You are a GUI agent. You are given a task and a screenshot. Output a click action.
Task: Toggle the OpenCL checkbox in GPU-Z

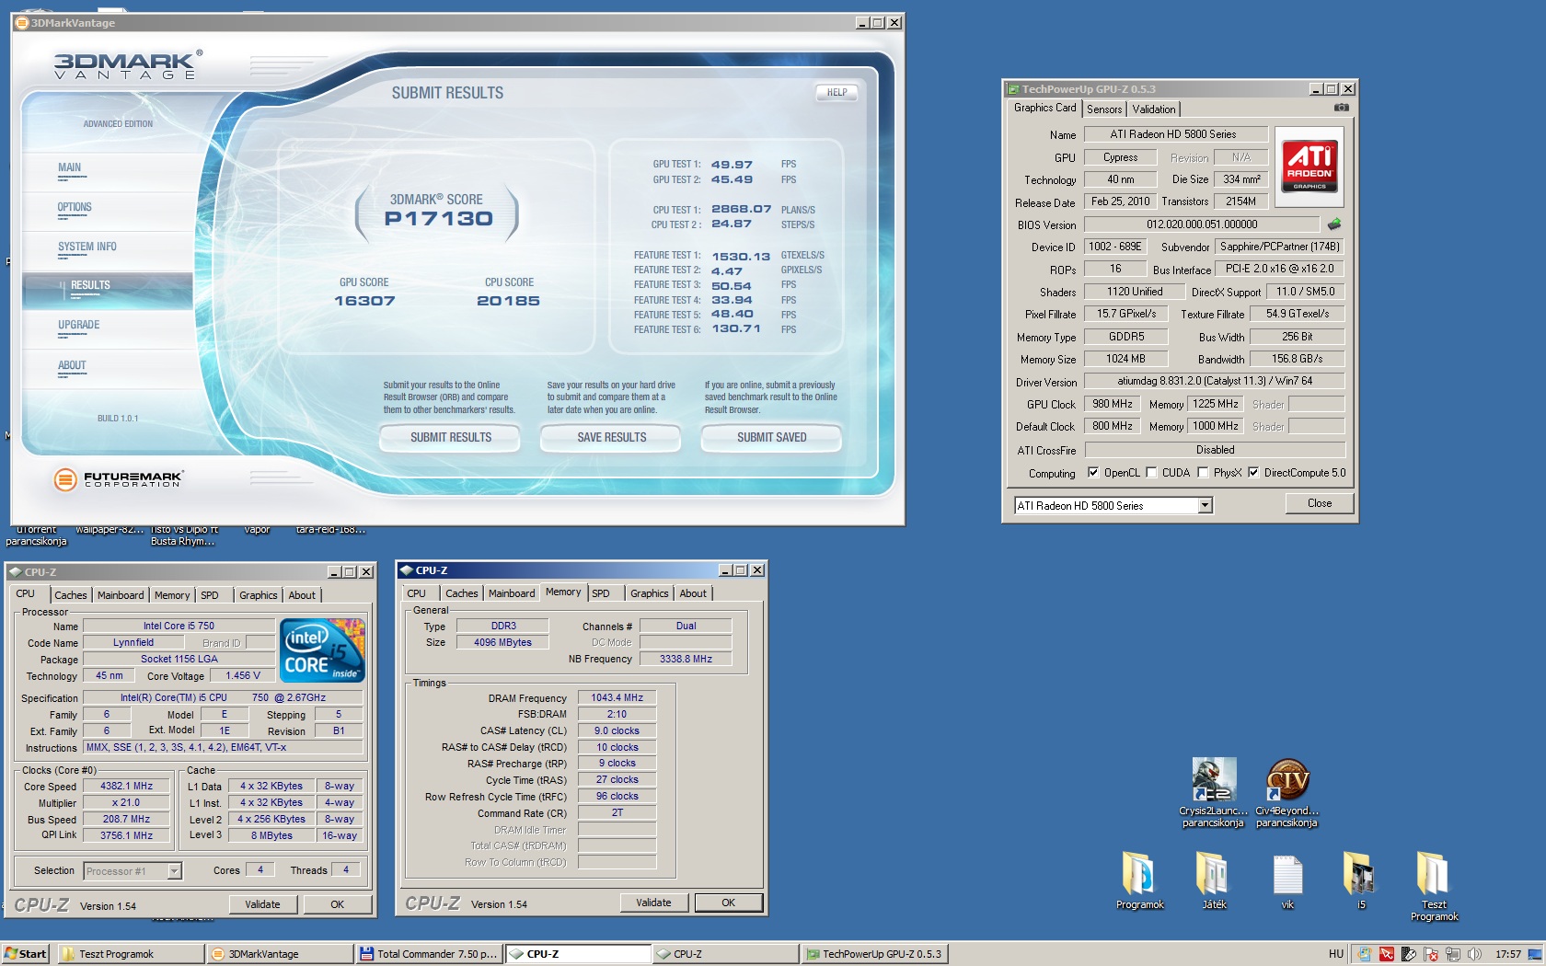1093,473
